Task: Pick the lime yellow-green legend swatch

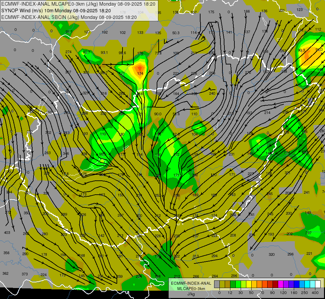Action: pyautogui.click(x=244, y=284)
